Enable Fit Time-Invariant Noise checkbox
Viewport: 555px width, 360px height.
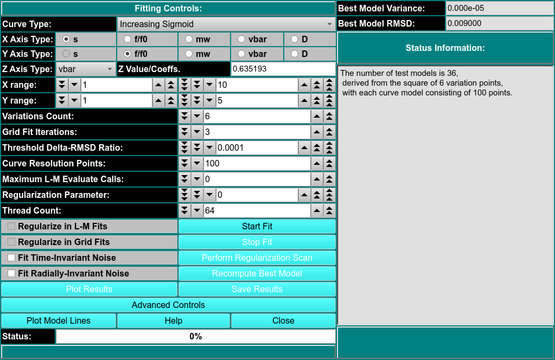pos(11,258)
